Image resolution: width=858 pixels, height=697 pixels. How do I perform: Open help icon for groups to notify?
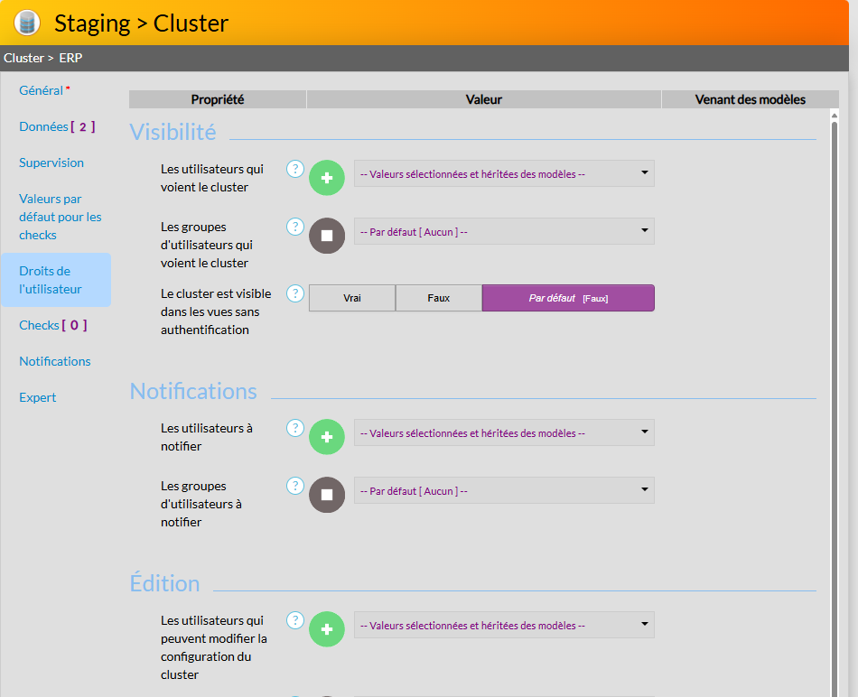(295, 486)
